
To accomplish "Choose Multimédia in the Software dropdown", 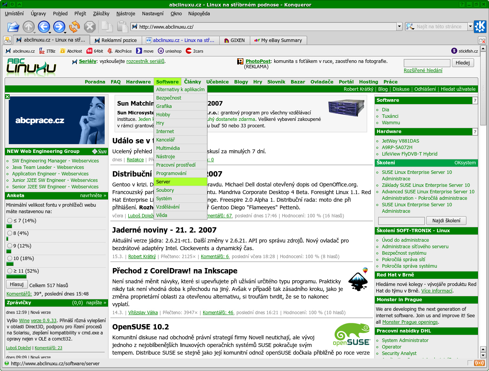I will tap(180, 148).
